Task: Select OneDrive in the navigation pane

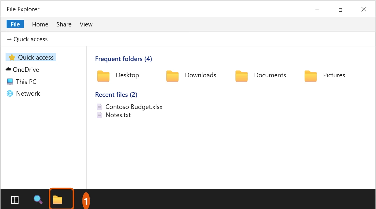Action: pyautogui.click(x=22, y=69)
